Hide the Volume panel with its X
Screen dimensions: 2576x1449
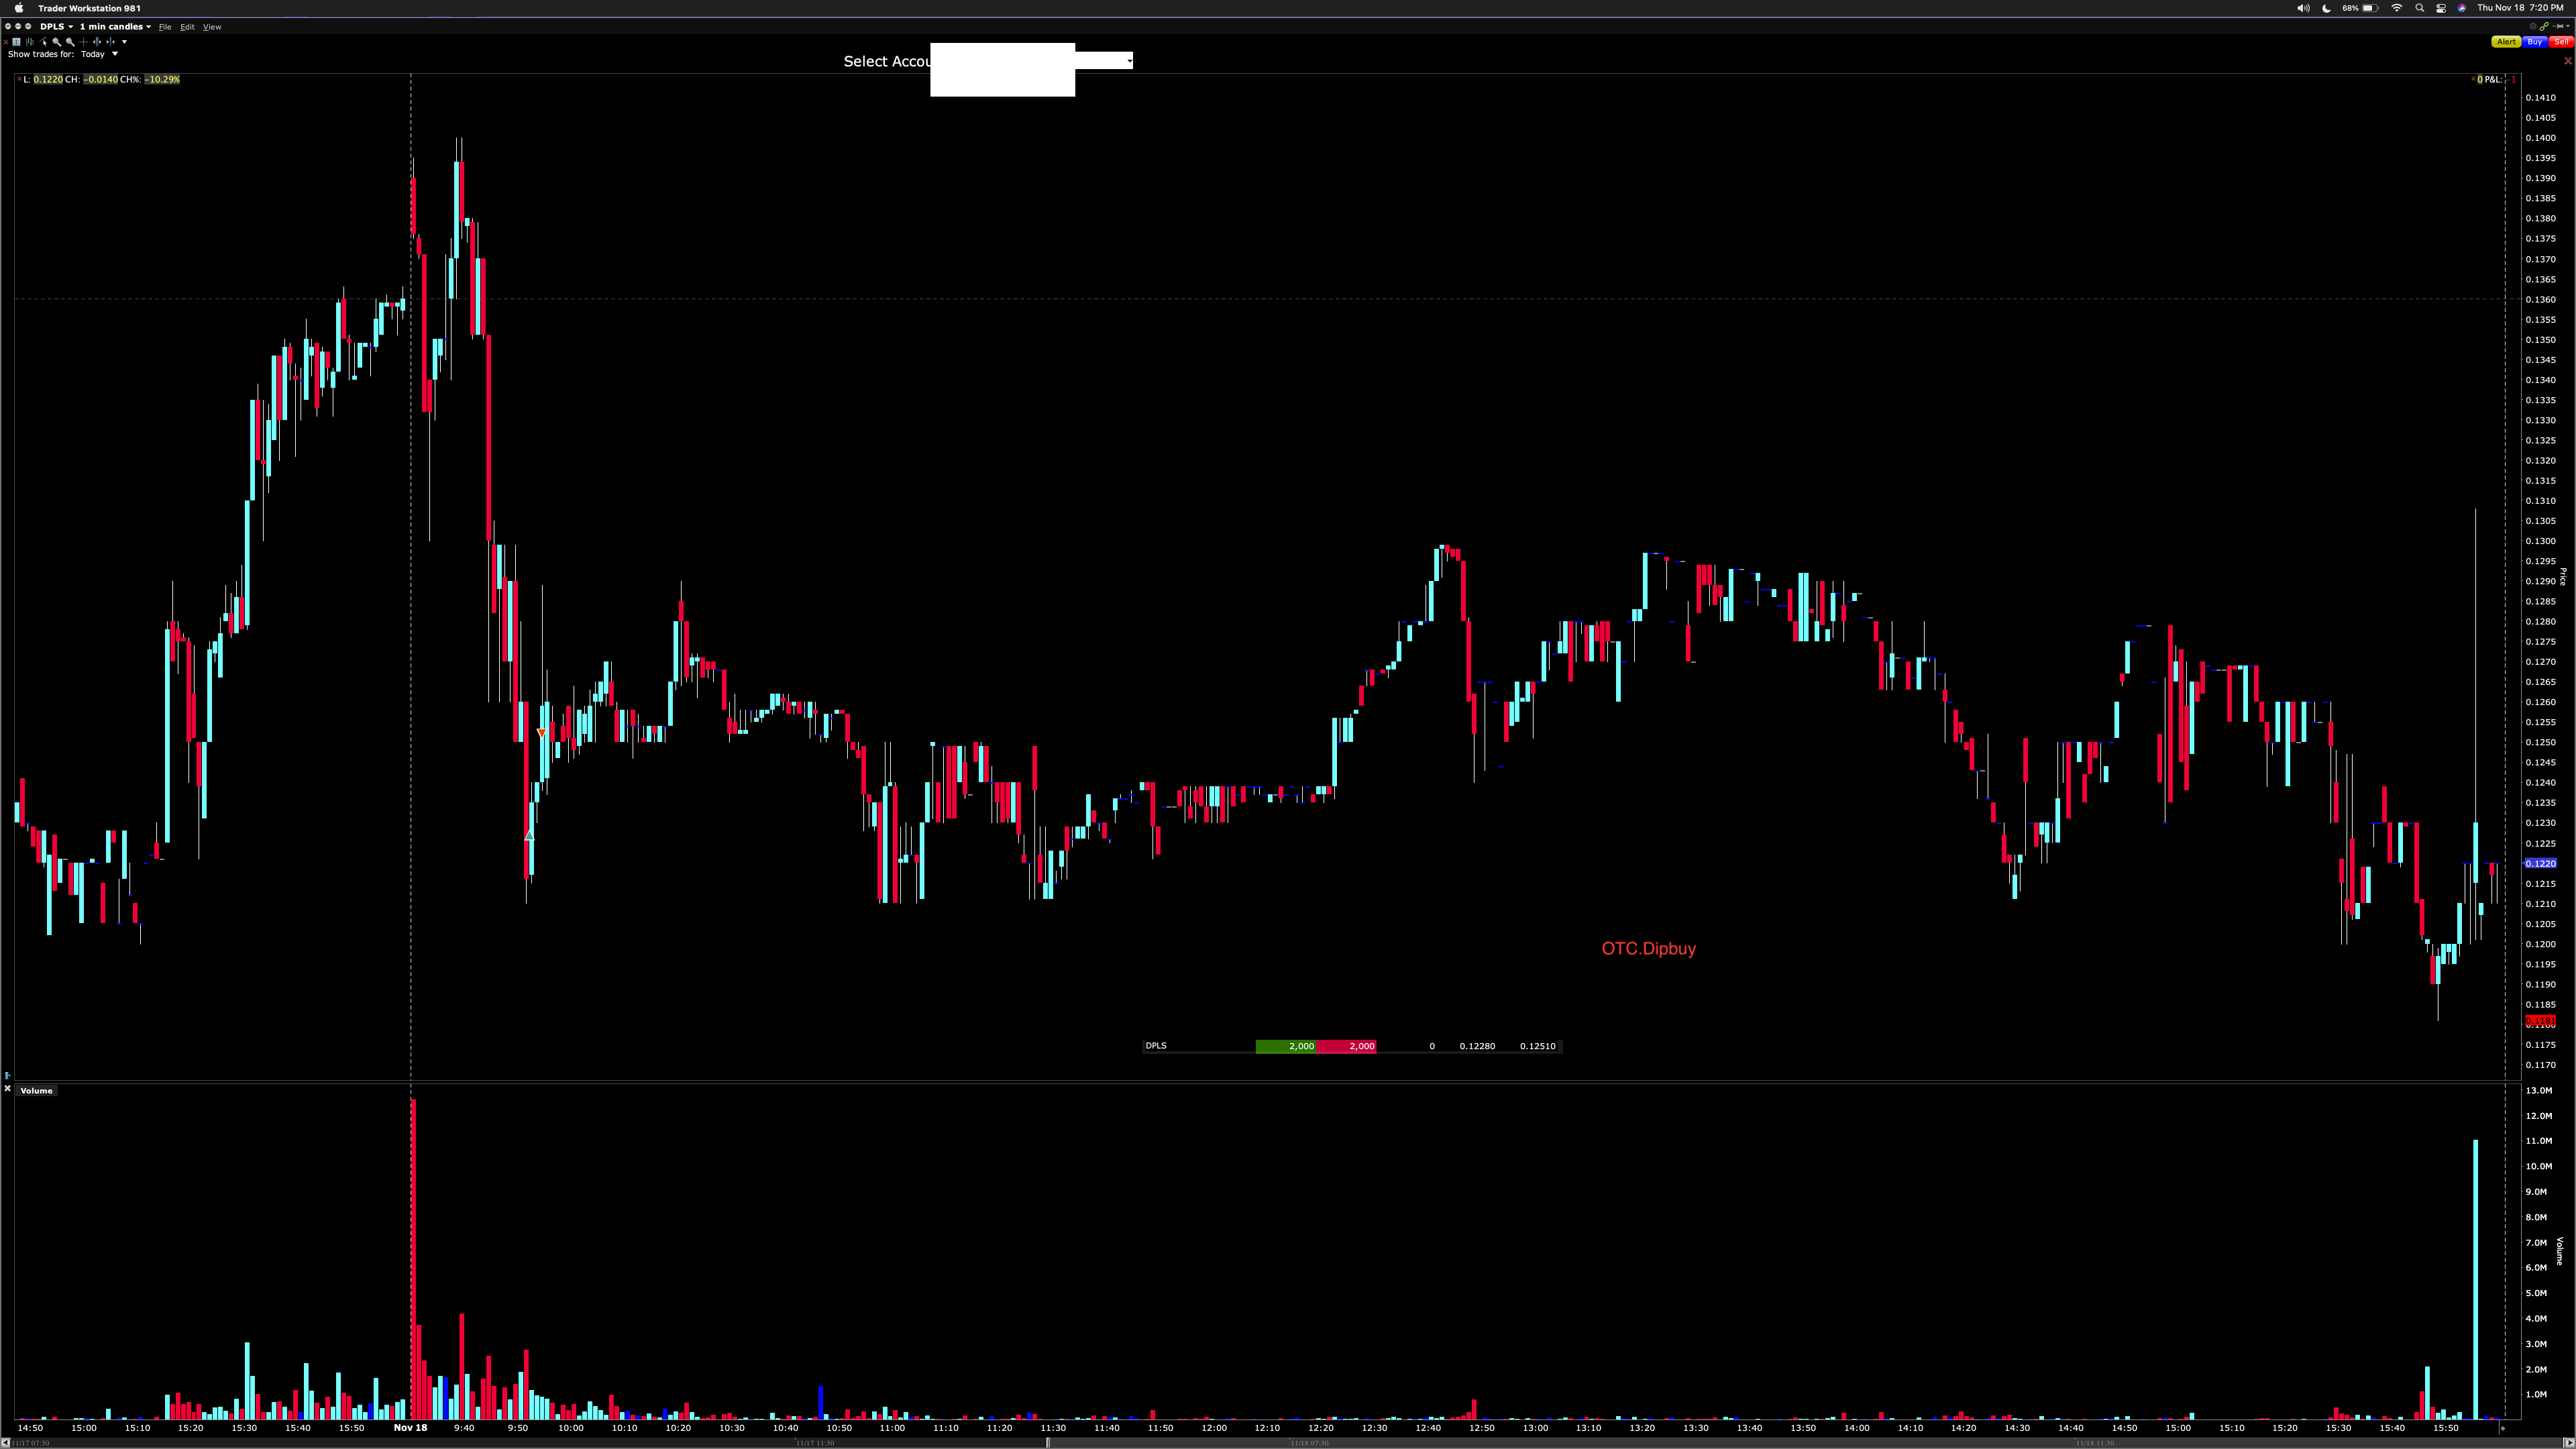(x=8, y=1089)
